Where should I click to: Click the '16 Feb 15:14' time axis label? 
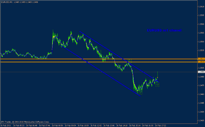(x=135, y=126)
